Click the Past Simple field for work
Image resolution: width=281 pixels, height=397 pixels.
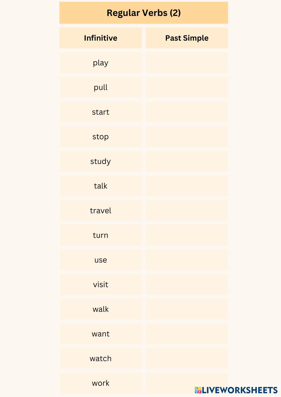point(187,383)
